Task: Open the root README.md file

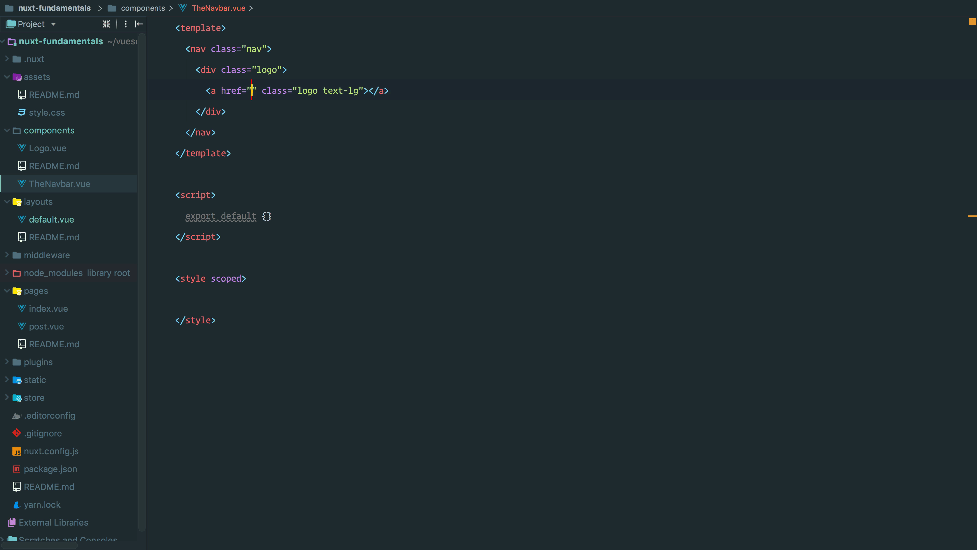Action: (49, 487)
